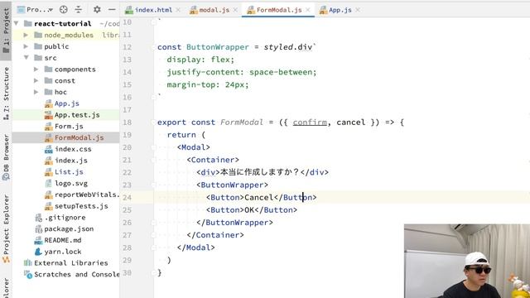Screen dimensions: 530x298
Task: Switch to the index.html tab
Action: point(153,10)
